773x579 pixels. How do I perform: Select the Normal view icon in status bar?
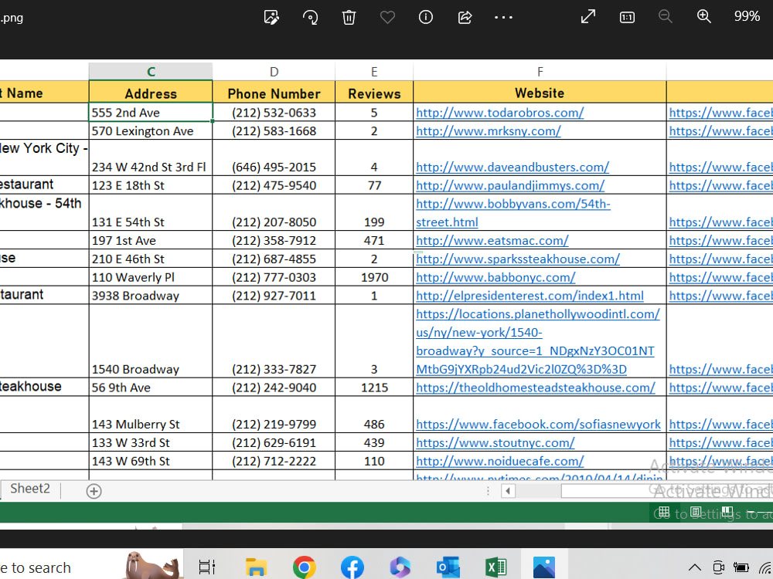(x=664, y=512)
